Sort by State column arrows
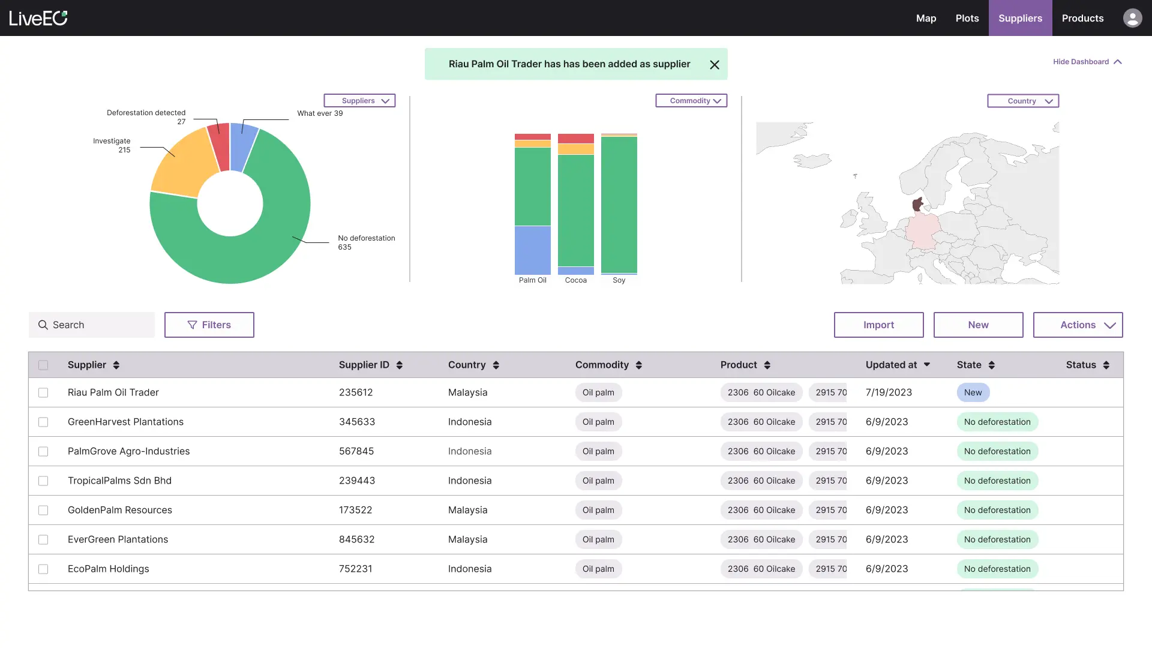The height and width of the screenshot is (648, 1152). (x=992, y=365)
